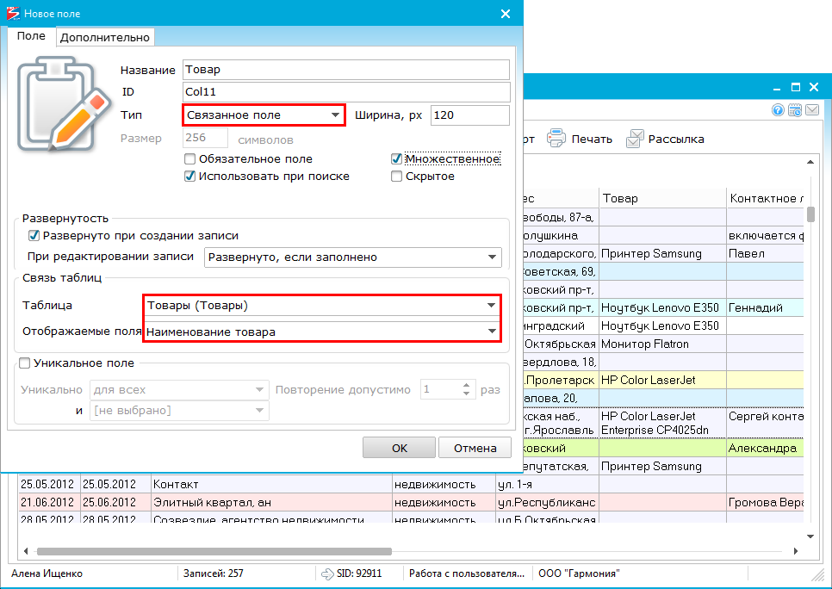Open the calendar reminders icon
832x589 pixels.
[795, 110]
